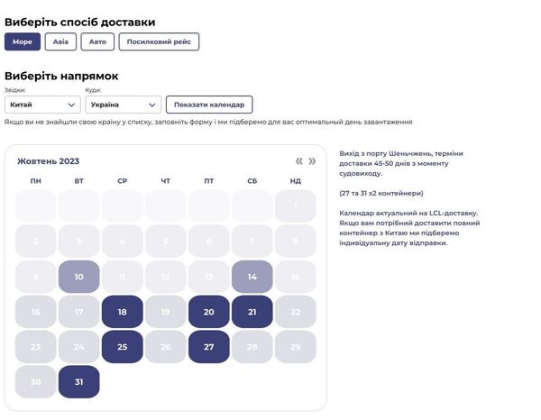Pick the 21st shipping date

click(x=252, y=312)
